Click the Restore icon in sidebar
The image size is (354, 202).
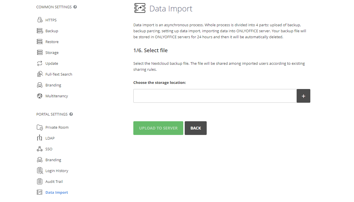pyautogui.click(x=40, y=42)
